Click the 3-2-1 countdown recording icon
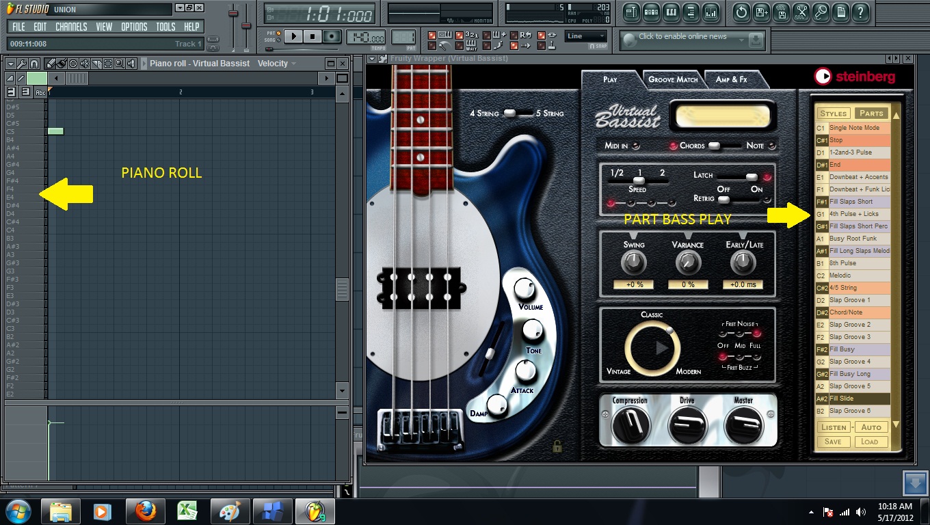 tap(458, 36)
